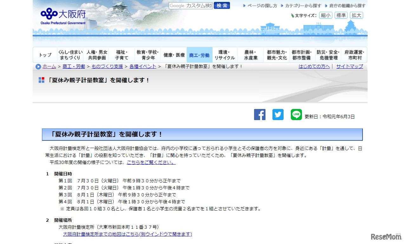Click the Osaka Prefectural Government logo
The height and width of the screenshot is (244, 406).
(x=63, y=17)
